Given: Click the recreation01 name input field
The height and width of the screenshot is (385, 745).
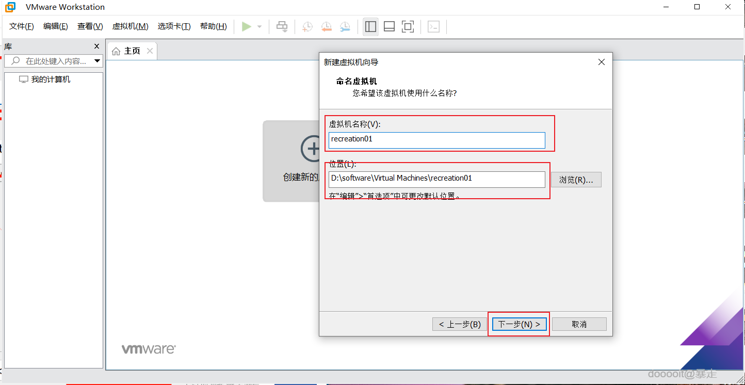Looking at the screenshot, I should pos(437,140).
